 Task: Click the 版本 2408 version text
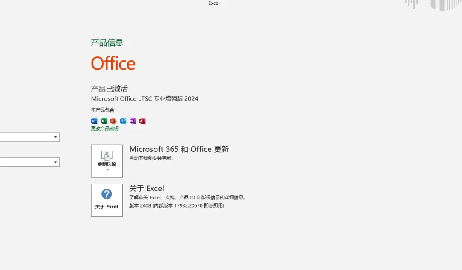pos(177,205)
